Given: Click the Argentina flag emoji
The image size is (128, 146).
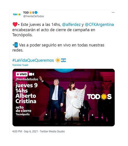Looking at the screenshot, I should coord(63,60).
